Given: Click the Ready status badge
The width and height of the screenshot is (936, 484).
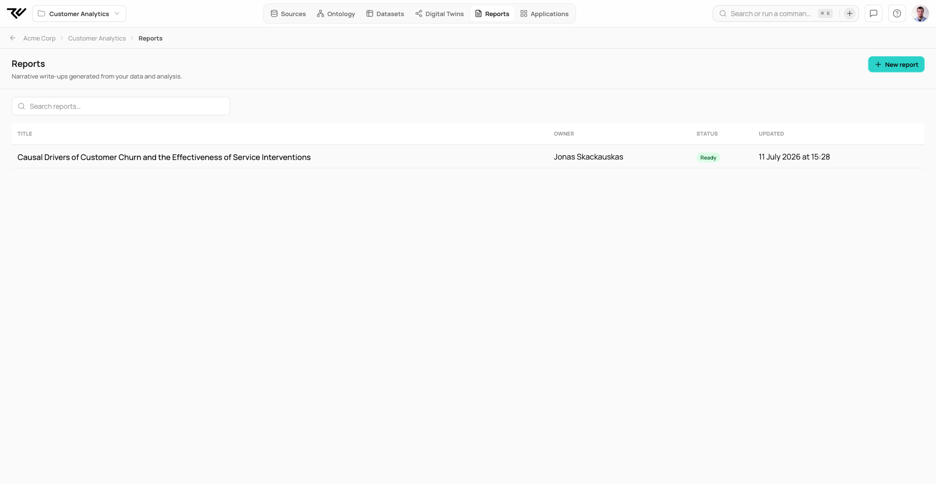Looking at the screenshot, I should (x=708, y=158).
